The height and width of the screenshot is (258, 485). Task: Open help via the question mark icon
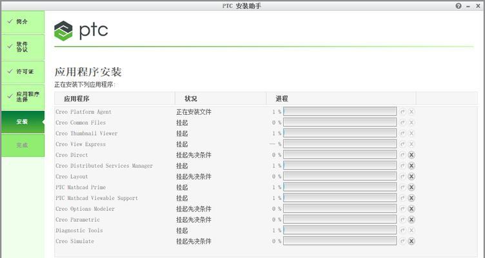(x=459, y=6)
